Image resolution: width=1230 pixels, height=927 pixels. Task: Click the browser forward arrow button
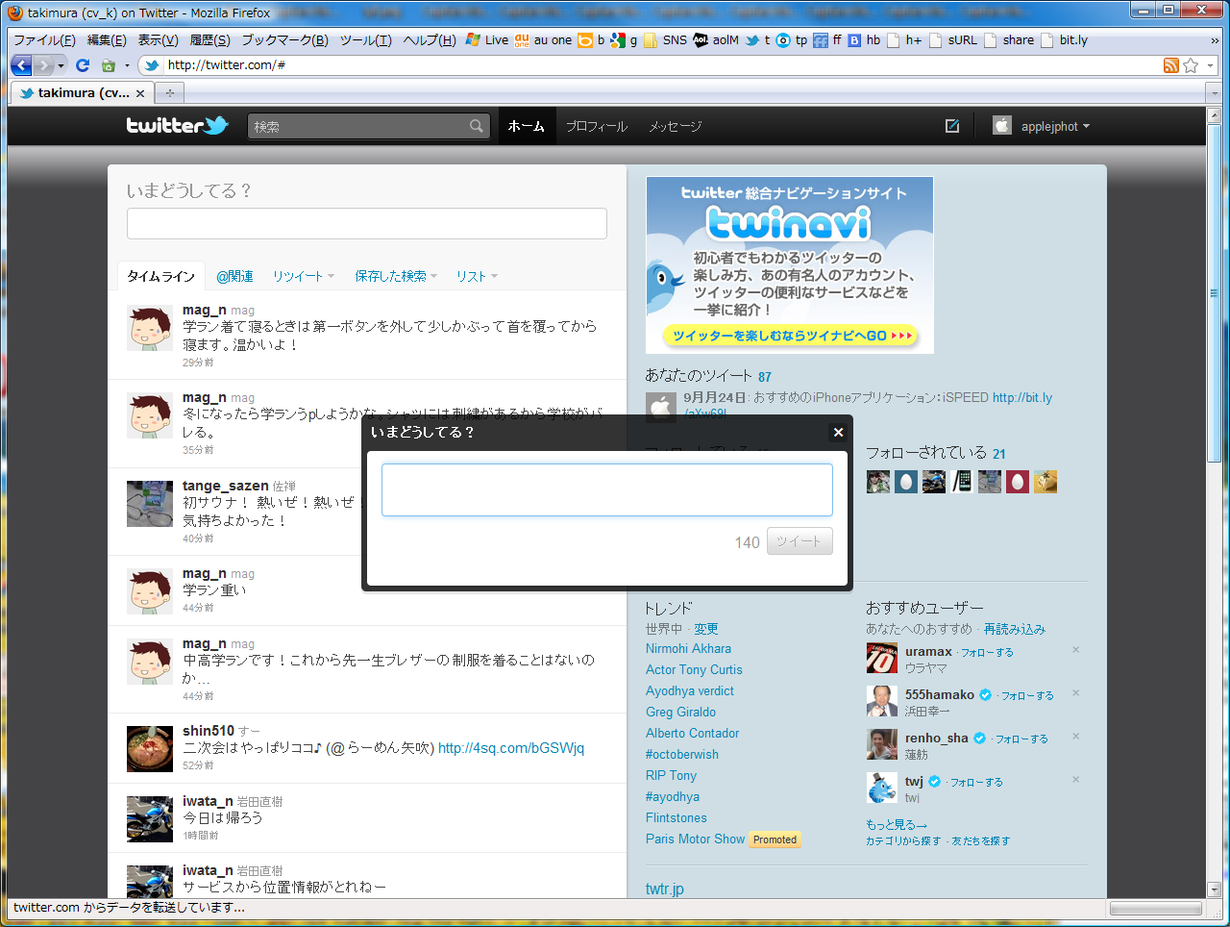pos(44,65)
